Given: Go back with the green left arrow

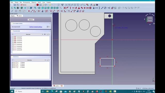Looking at the screenshot, I should click(25, 8).
